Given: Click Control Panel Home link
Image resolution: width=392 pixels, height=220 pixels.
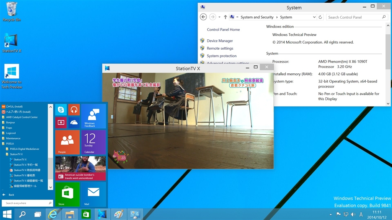Looking at the screenshot, I should [x=223, y=30].
